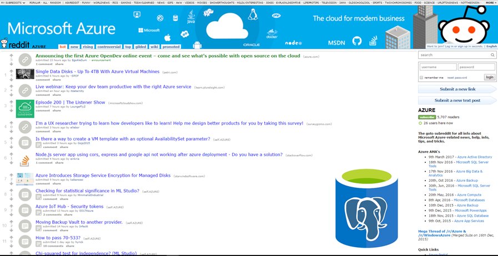Switch to the top tab
The height and width of the screenshot is (256, 498).
(x=128, y=47)
